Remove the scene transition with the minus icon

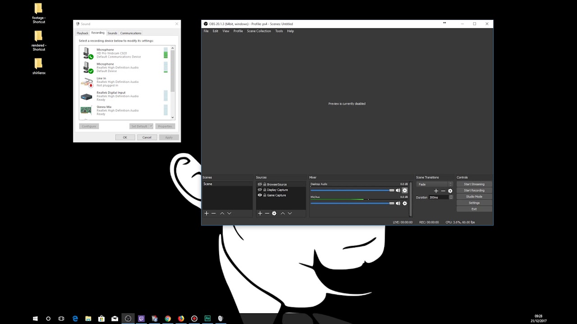[x=443, y=191]
